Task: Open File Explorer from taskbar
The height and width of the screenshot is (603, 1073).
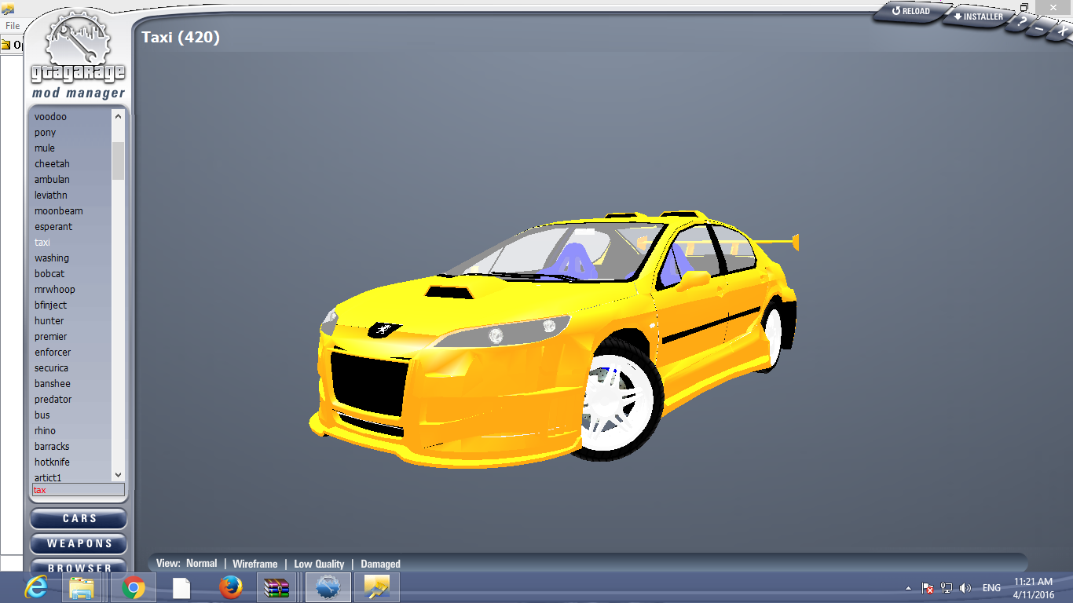Action: 82,587
